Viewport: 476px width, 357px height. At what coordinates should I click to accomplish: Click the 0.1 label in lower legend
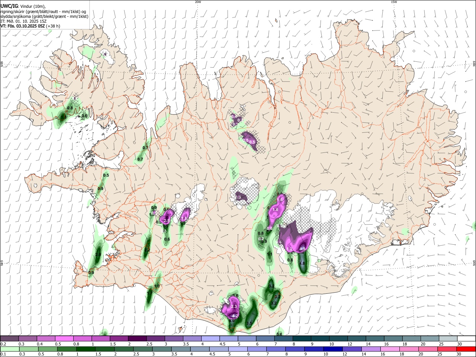(3, 354)
